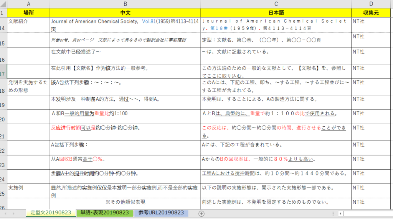Screen dimensions: 393x219
Task: Select column B header
Action: click(x=125, y=4)
